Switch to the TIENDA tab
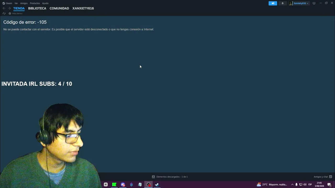The height and width of the screenshot is (188, 335). (x=19, y=8)
